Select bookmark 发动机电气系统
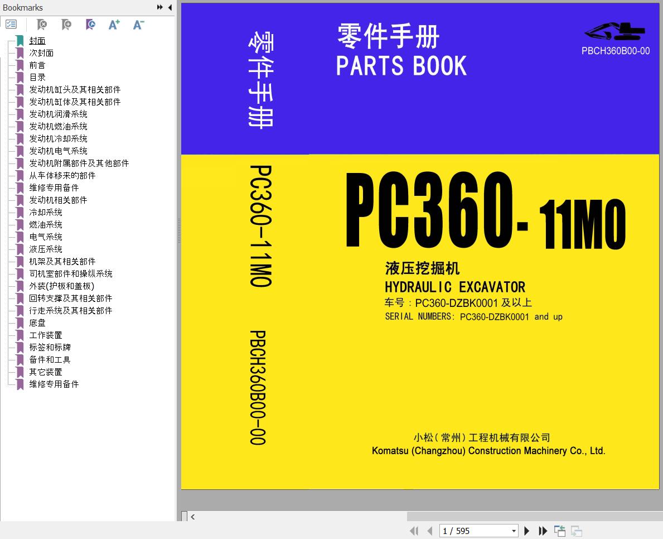663x539 pixels. [58, 151]
